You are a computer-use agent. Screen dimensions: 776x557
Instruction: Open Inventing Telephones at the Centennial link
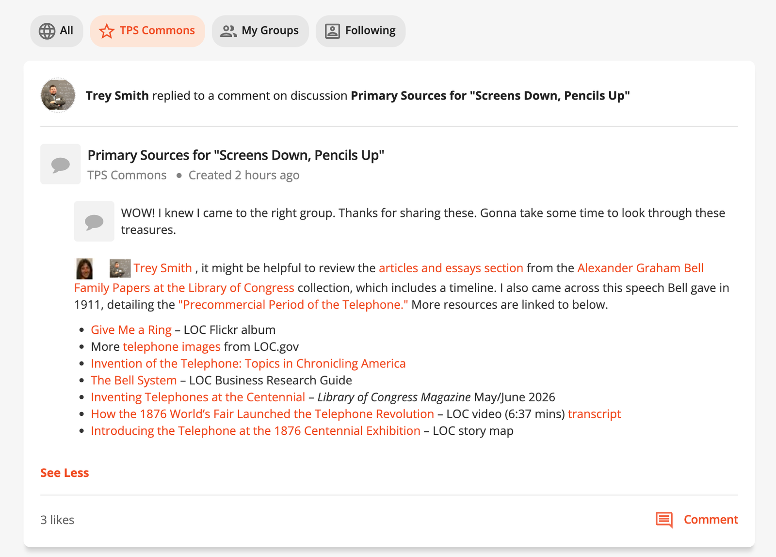pos(198,397)
